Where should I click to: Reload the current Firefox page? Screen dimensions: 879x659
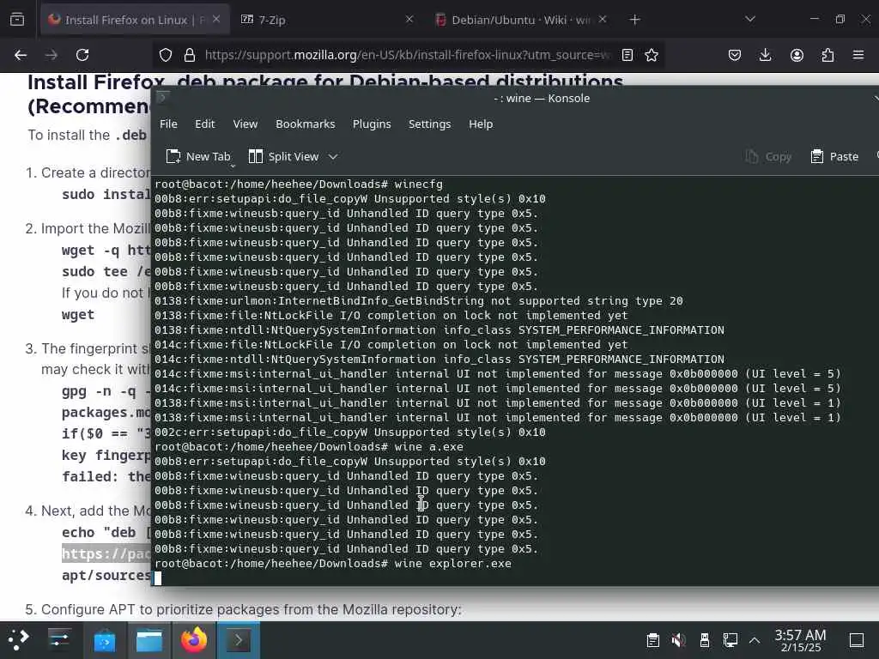point(82,55)
